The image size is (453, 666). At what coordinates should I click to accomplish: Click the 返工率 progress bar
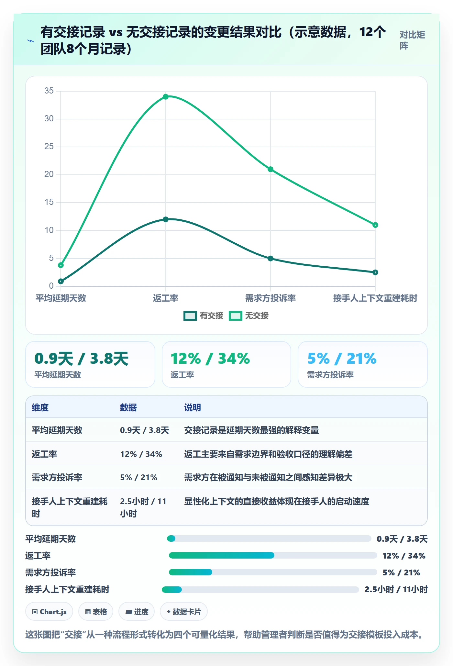(273, 555)
